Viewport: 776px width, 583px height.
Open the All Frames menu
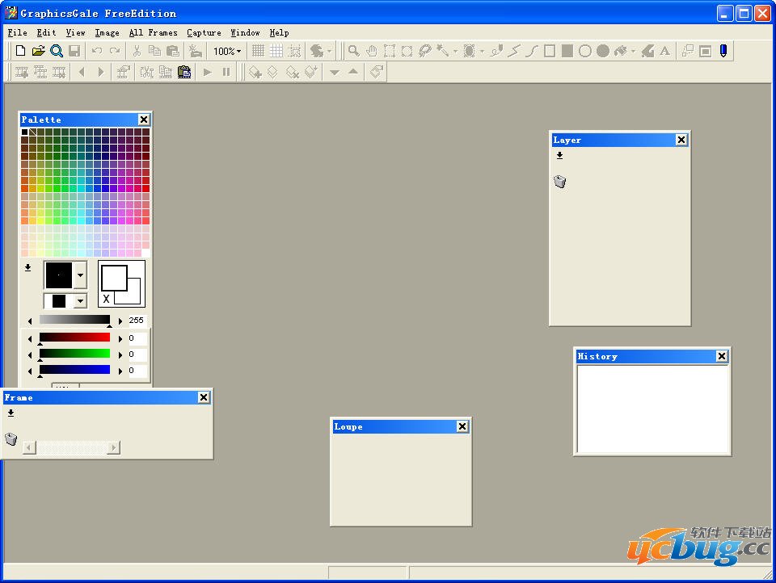pyautogui.click(x=153, y=32)
